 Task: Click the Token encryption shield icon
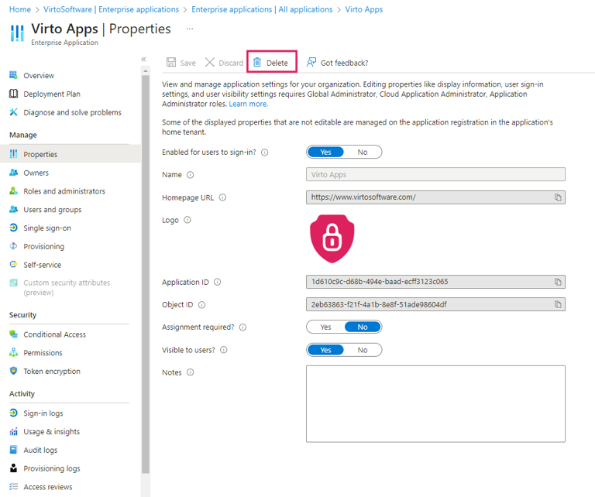point(14,371)
